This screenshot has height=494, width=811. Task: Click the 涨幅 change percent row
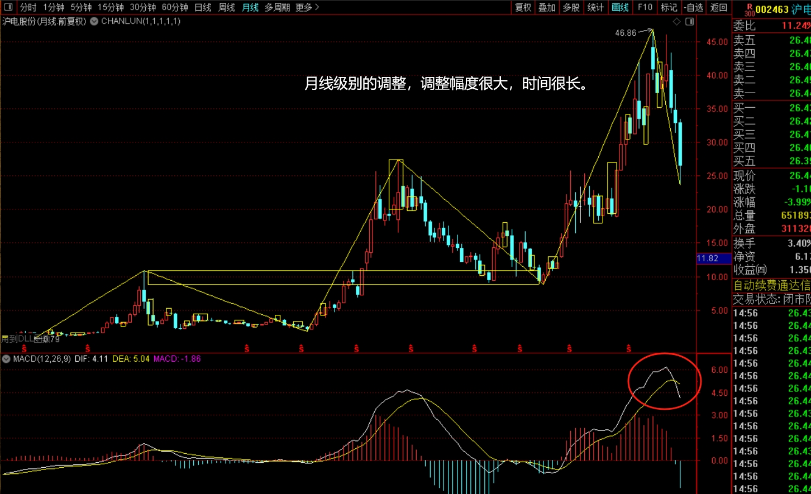coord(772,202)
